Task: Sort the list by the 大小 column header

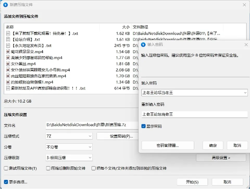Action: click(x=126, y=27)
